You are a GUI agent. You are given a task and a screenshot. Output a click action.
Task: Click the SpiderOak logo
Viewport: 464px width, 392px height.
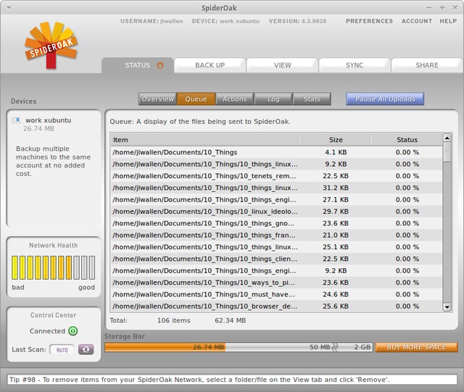[x=51, y=45]
